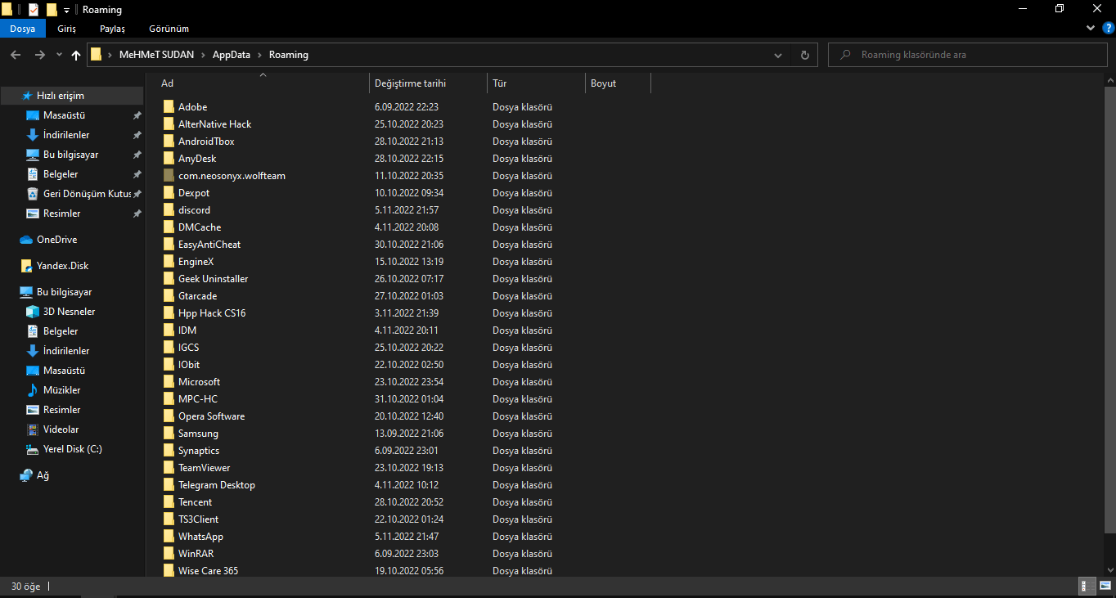Viewport: 1116px width, 598px height.
Task: Click date 4.11.2022 20:08 of DMCache
Action: [x=407, y=227]
